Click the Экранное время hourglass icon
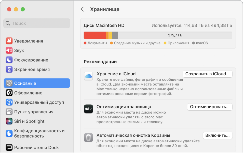244x153 pixels. coord(9,69)
